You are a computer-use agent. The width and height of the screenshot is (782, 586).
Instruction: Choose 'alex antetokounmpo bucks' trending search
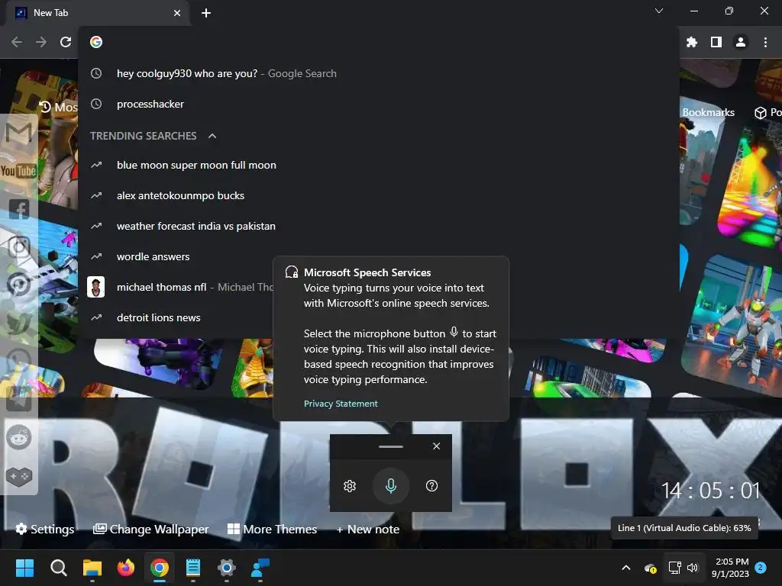click(379, 195)
